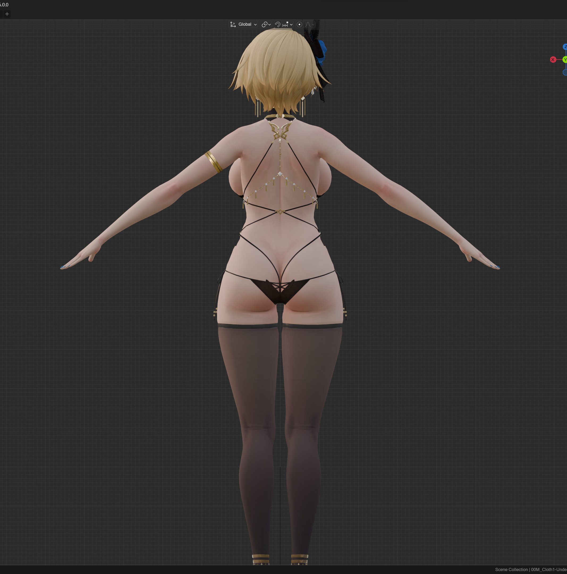Toggle the snapping magnet

pos(277,24)
